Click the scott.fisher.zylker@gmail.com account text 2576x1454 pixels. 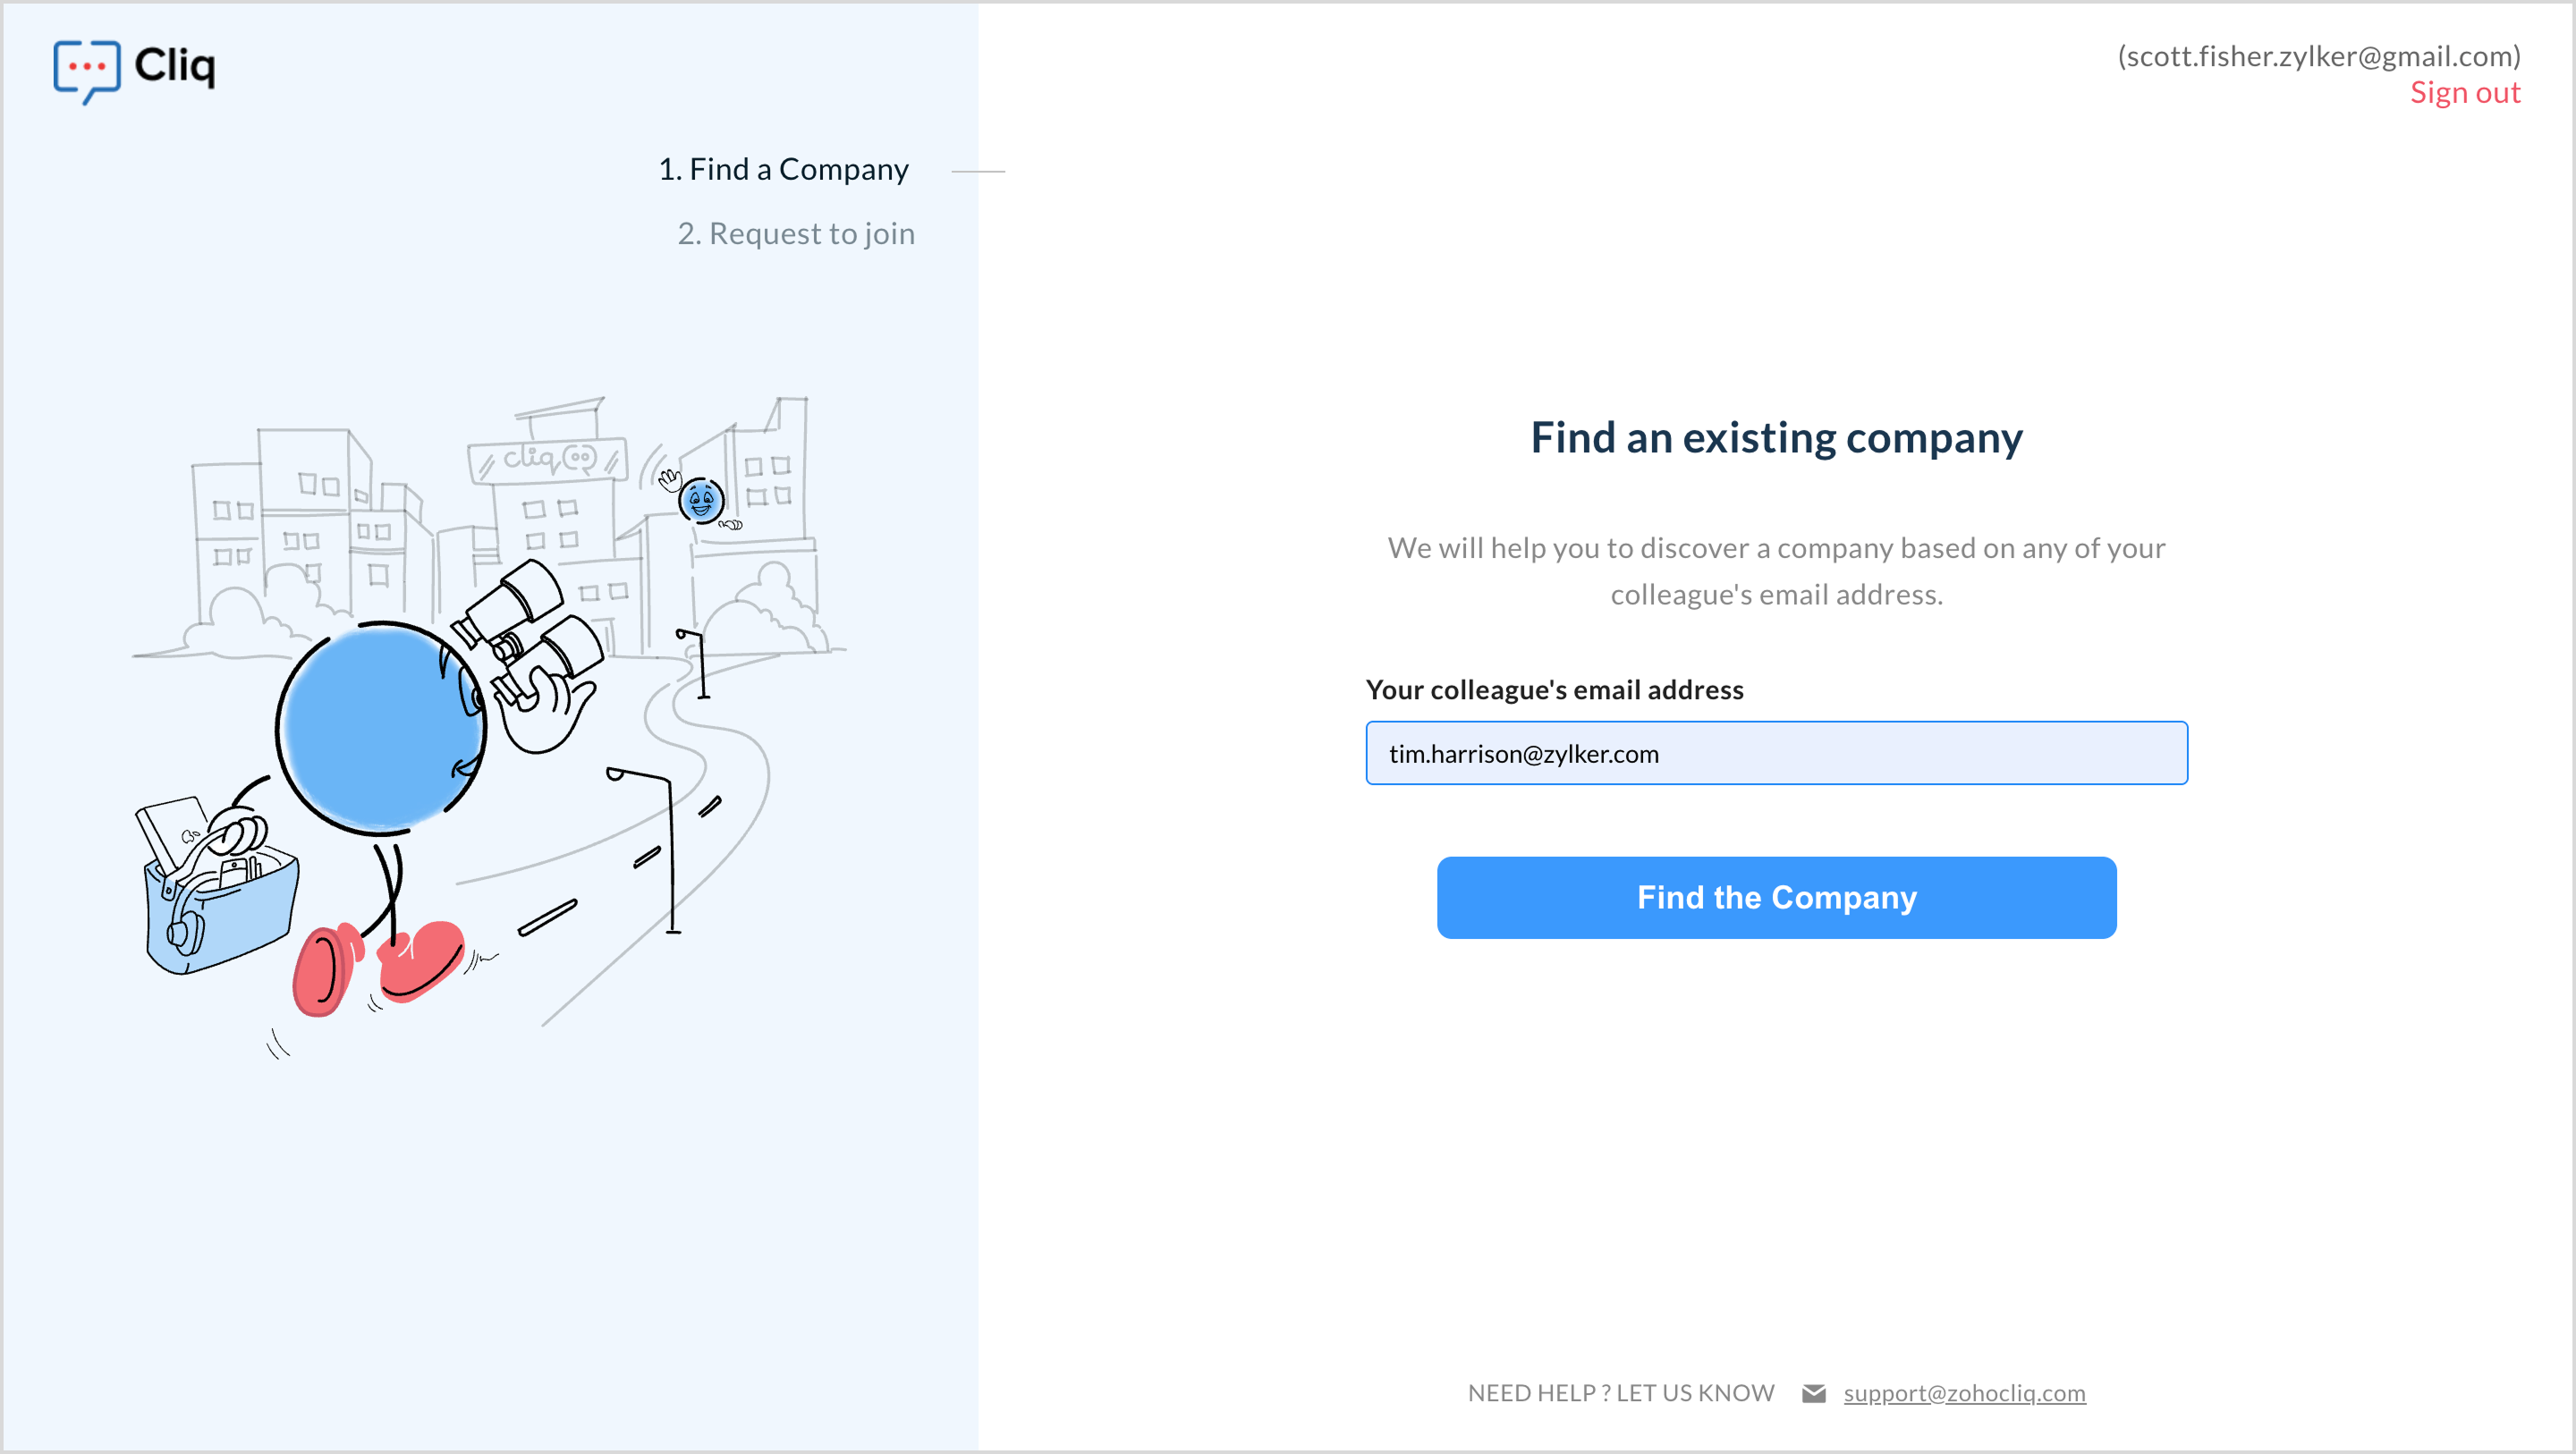pos(2318,56)
